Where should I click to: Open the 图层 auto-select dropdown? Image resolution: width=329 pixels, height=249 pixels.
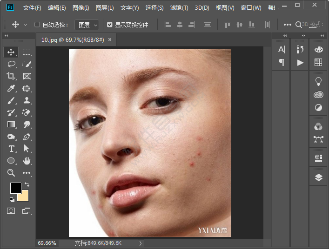point(87,25)
